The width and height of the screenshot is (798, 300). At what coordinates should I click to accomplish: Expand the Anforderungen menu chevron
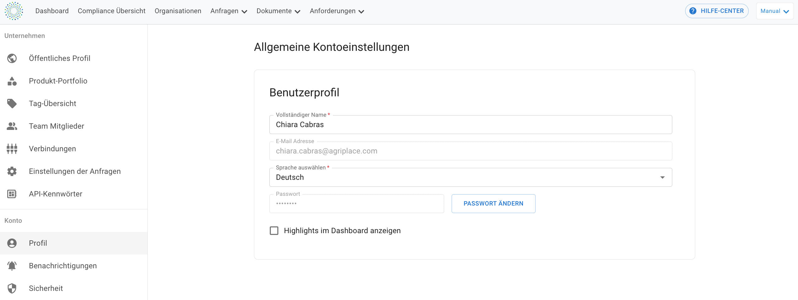pos(361,12)
